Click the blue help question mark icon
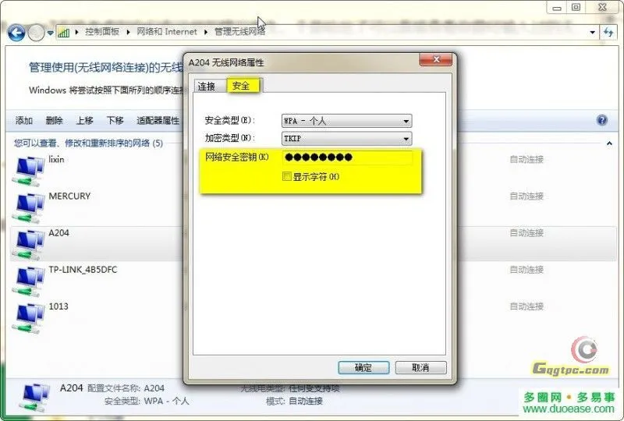 point(601,120)
